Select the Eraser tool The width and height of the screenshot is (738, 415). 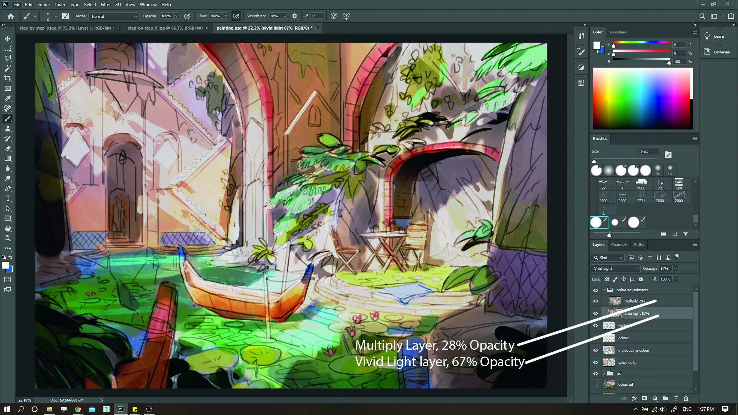point(8,148)
